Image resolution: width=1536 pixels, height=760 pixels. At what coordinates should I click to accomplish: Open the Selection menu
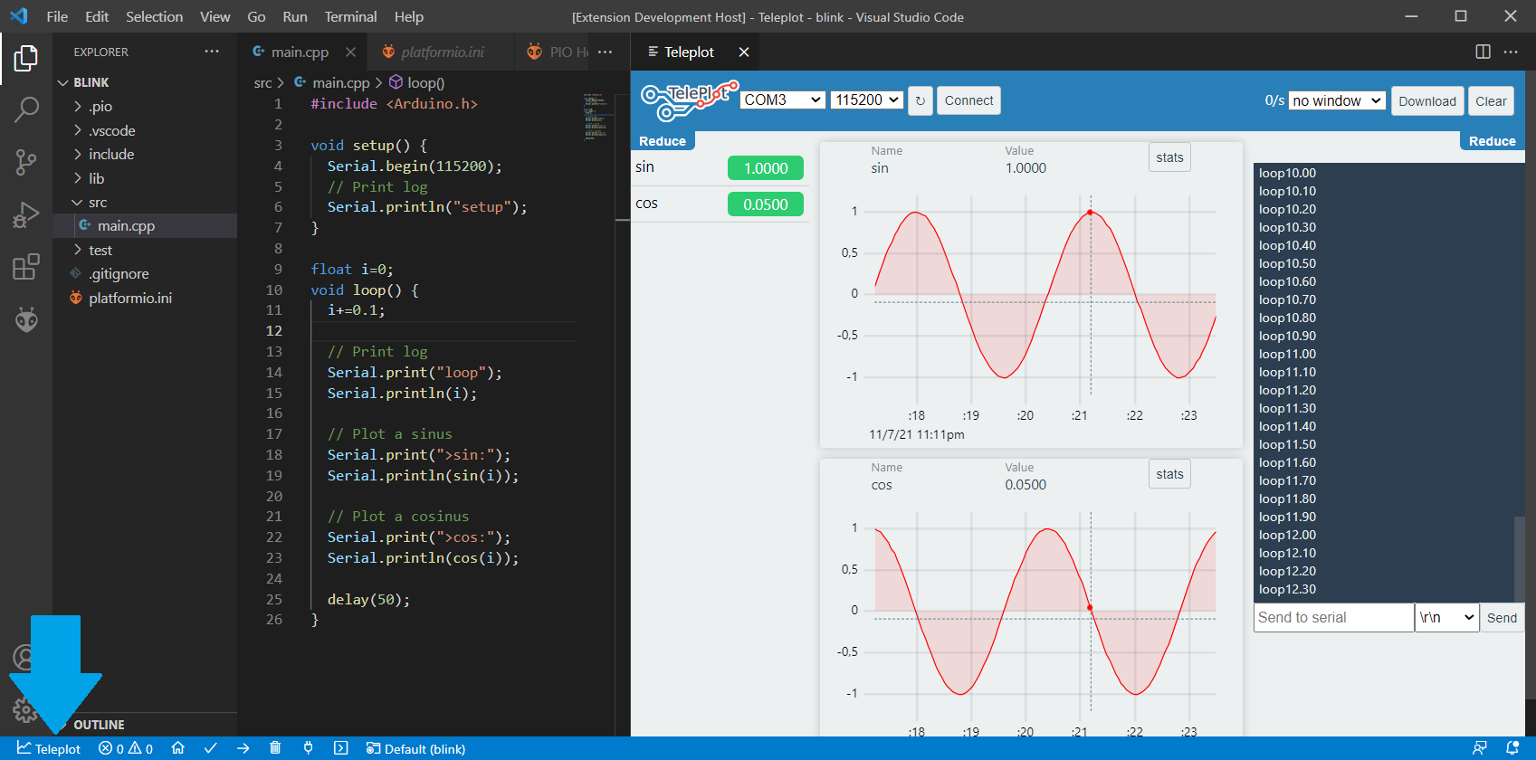click(154, 16)
